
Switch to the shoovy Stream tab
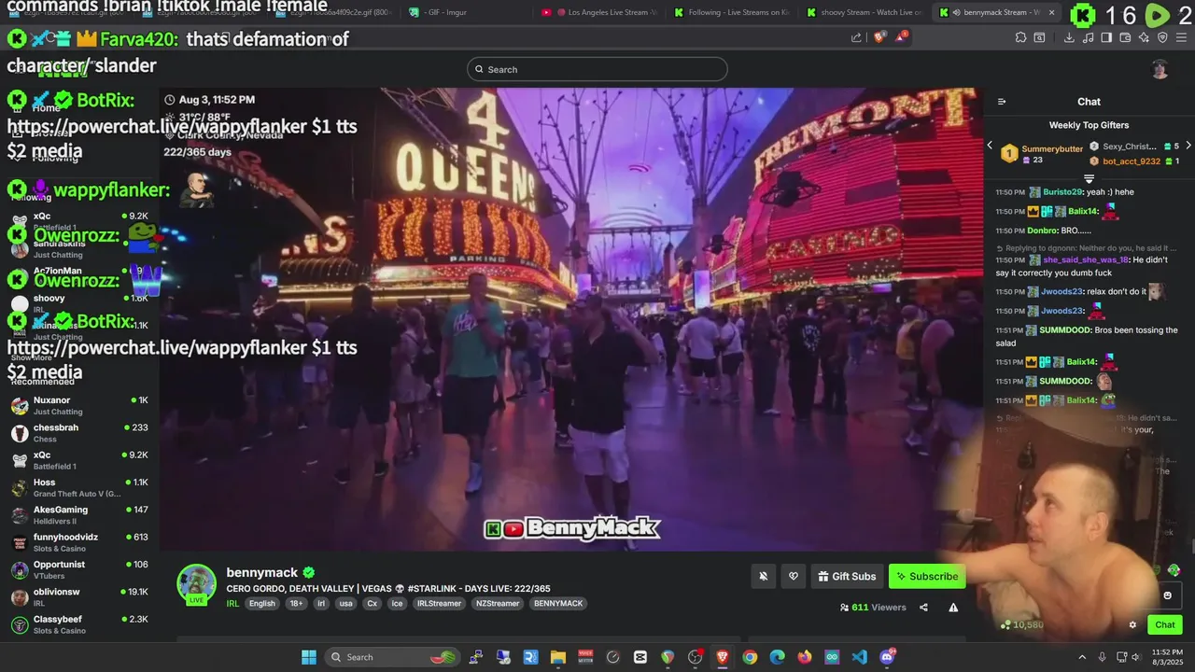(x=865, y=12)
